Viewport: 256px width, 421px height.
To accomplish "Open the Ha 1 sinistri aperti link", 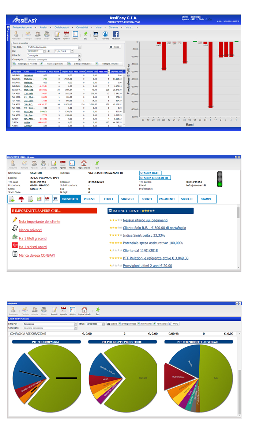I will coord(33,247).
